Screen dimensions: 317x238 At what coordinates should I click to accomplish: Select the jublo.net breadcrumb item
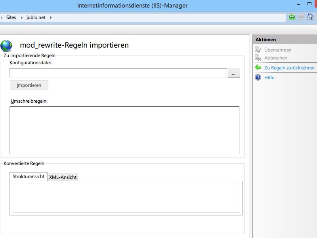tap(36, 17)
